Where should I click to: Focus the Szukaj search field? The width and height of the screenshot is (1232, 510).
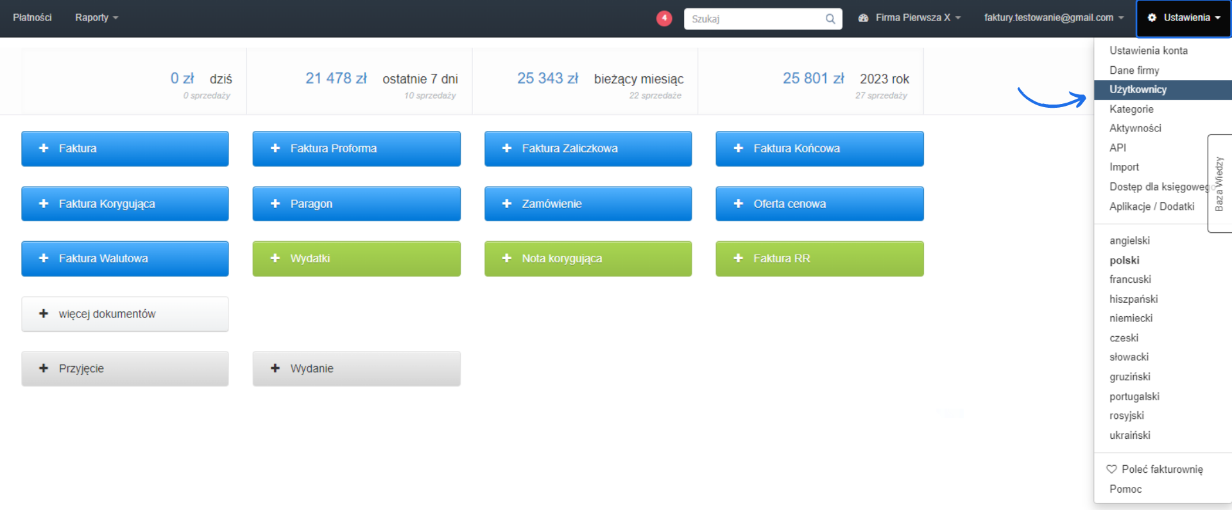point(763,19)
